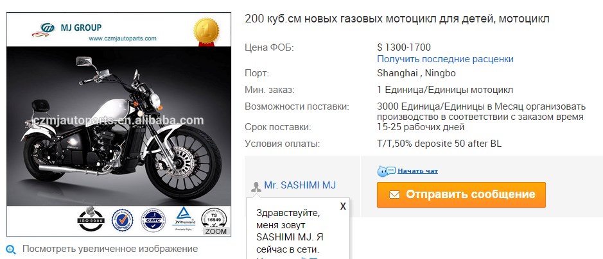Open Mr. SASHIMI MJ contact profile
The height and width of the screenshot is (259, 603).
(300, 185)
